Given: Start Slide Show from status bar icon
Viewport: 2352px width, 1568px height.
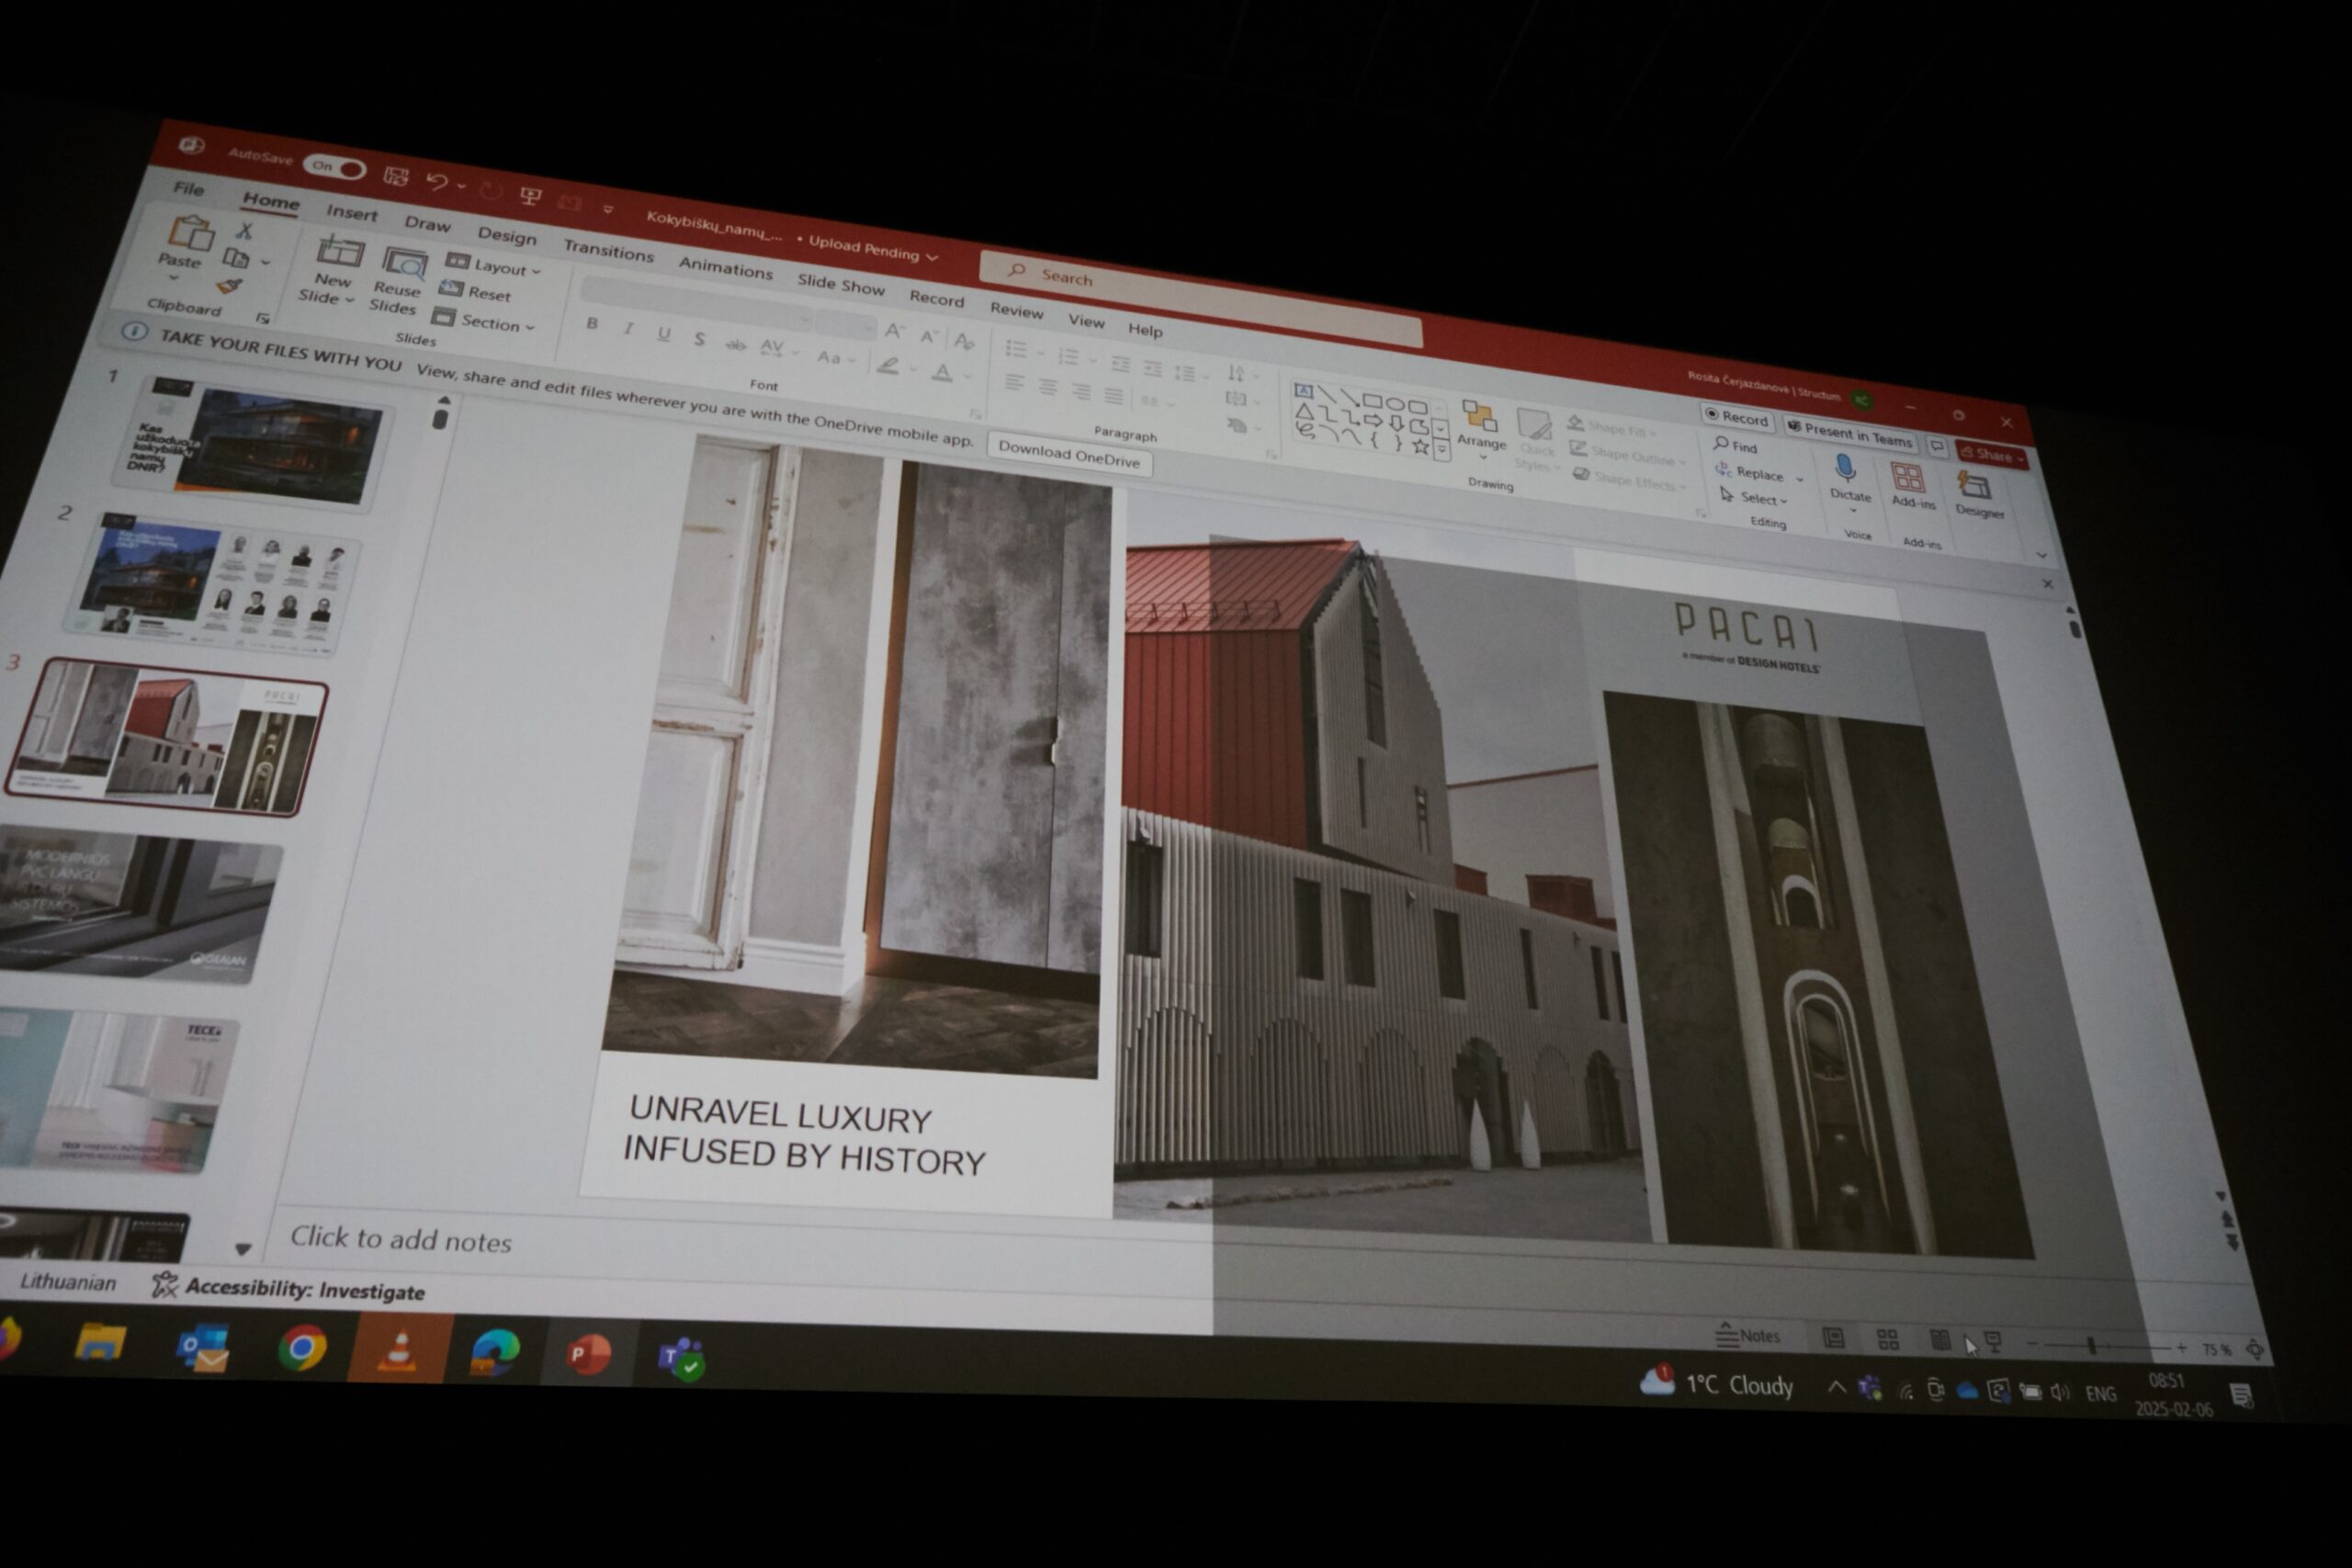Looking at the screenshot, I should click(1992, 1342).
